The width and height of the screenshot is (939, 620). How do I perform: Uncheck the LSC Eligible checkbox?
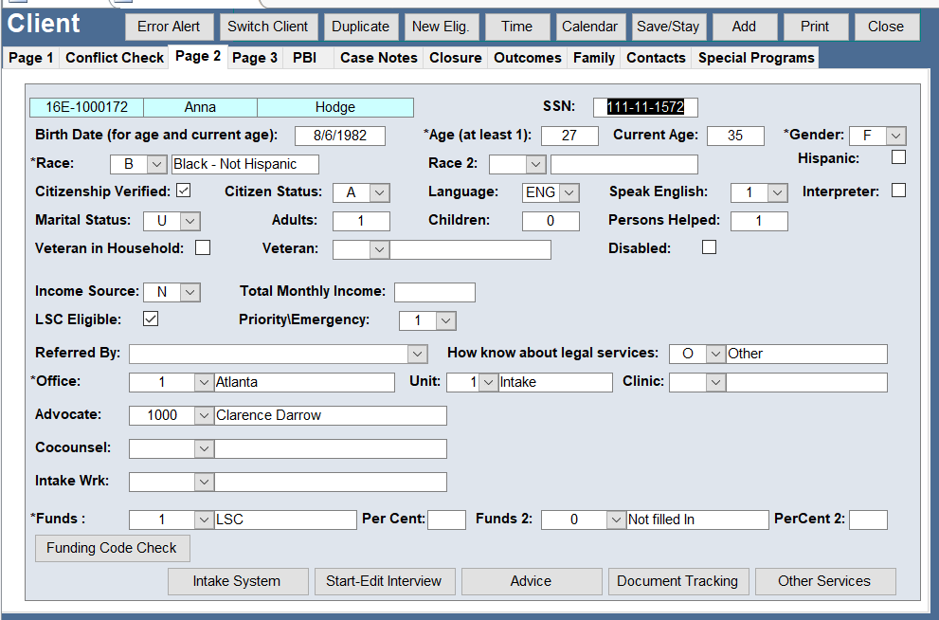151,319
